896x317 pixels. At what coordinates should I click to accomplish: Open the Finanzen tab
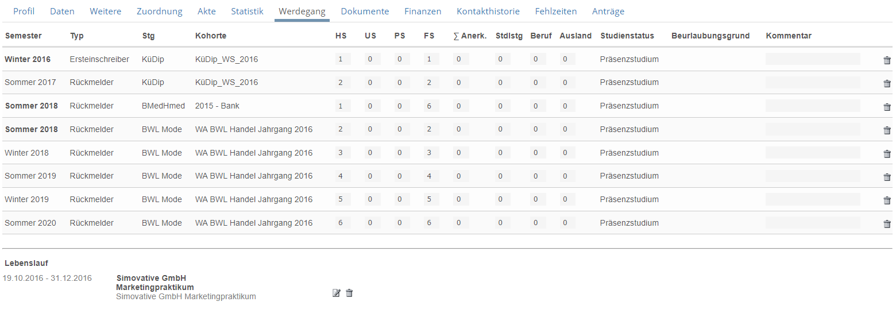pyautogui.click(x=423, y=11)
